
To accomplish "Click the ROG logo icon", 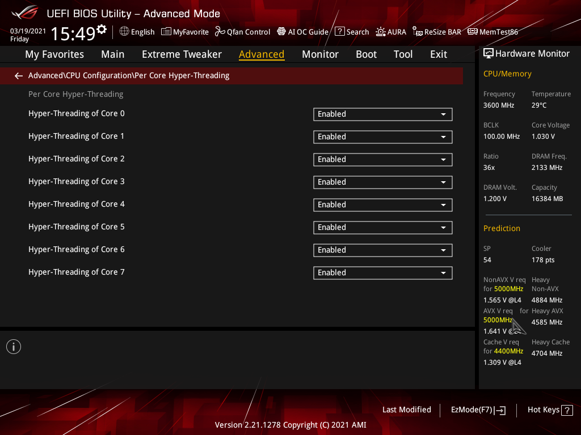I will point(25,13).
